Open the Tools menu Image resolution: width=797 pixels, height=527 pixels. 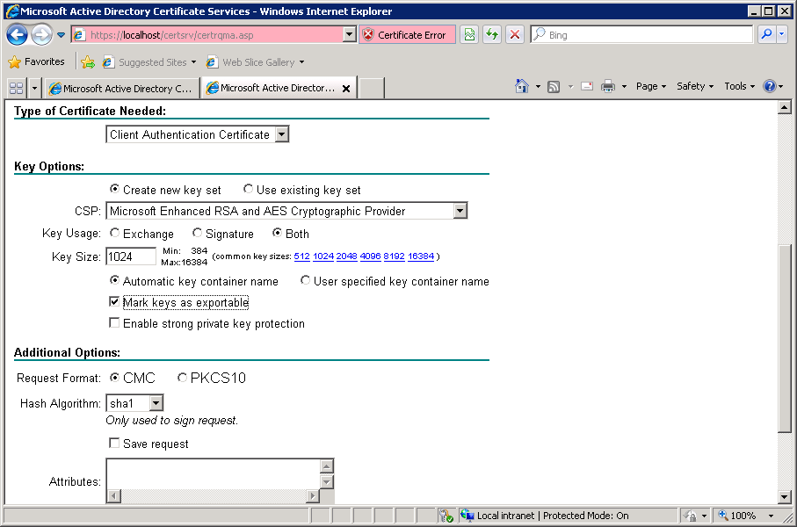(x=740, y=86)
